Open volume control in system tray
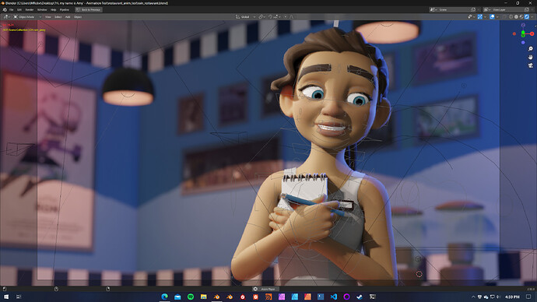Viewport: 537px width, 302px height. click(499, 297)
